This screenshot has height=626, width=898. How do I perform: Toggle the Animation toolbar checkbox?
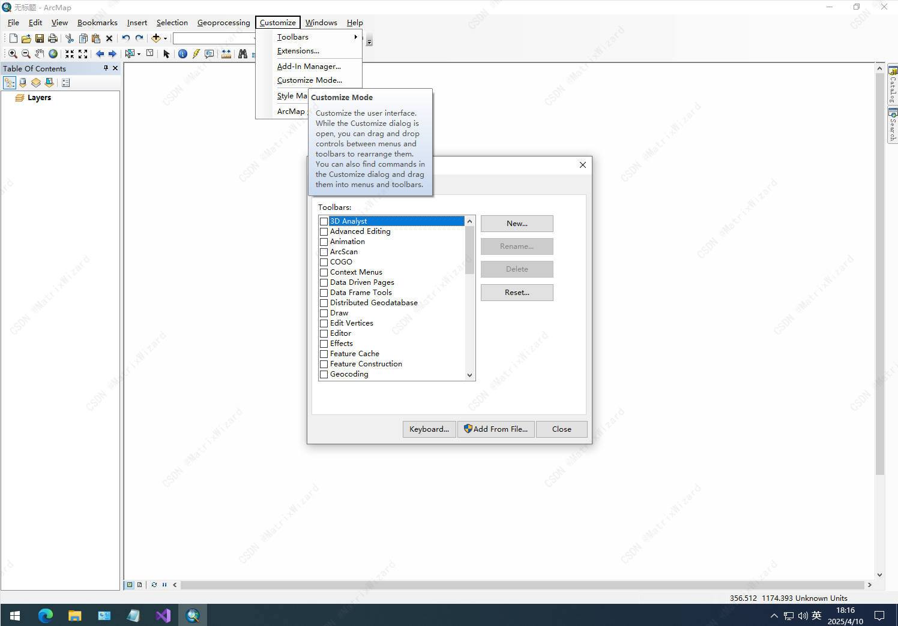[324, 242]
